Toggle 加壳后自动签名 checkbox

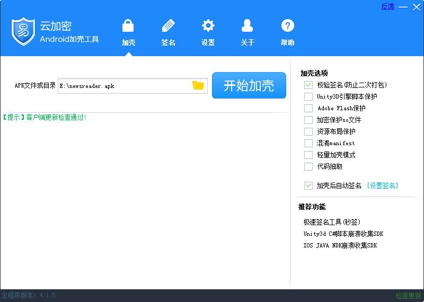pyautogui.click(x=308, y=185)
